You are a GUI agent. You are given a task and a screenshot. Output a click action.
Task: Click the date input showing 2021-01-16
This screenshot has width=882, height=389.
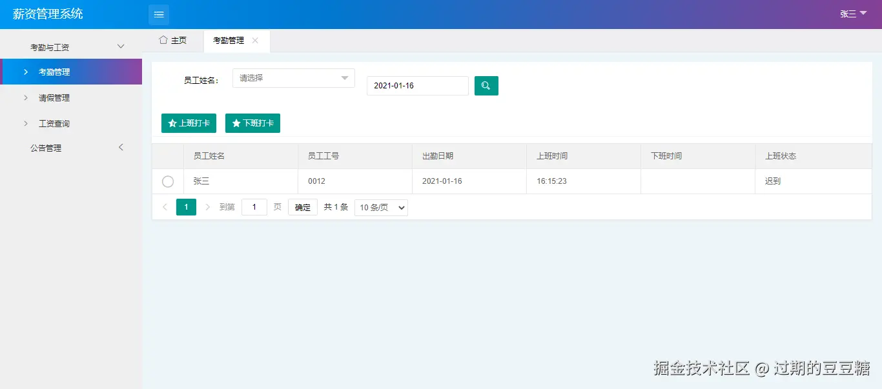click(417, 85)
